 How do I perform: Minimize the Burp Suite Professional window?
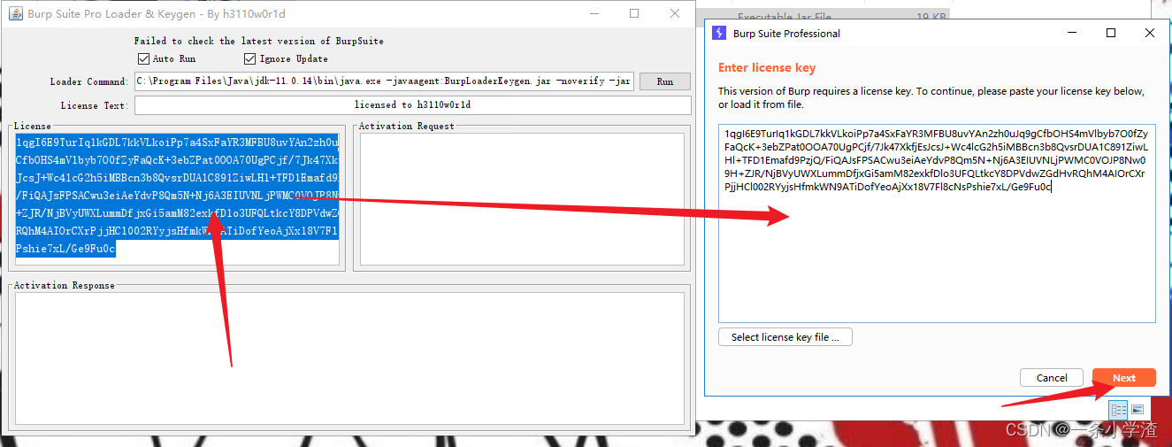coord(1072,34)
